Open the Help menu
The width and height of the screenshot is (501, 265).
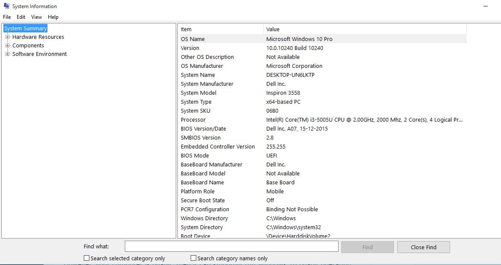click(x=53, y=17)
